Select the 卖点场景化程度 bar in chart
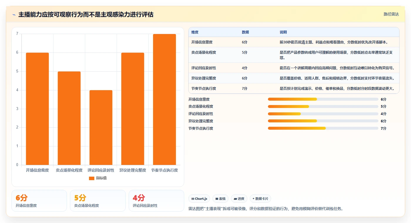Screen dimensions: 411x223 [69, 118]
